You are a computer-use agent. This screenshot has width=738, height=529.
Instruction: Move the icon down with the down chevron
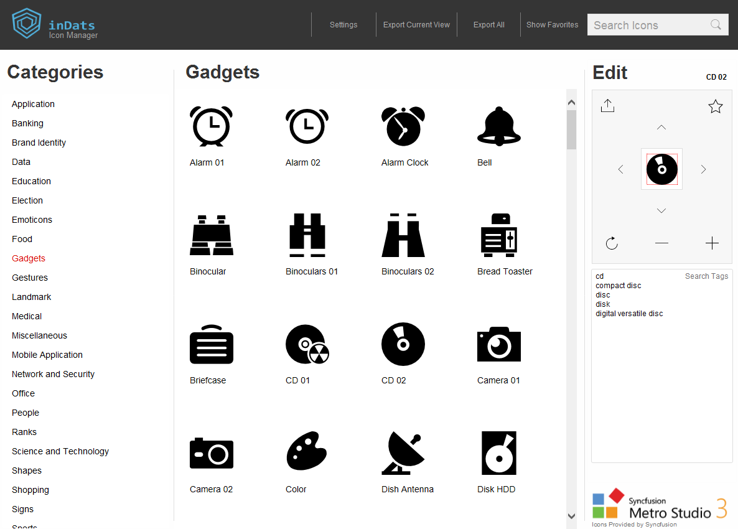[661, 210]
